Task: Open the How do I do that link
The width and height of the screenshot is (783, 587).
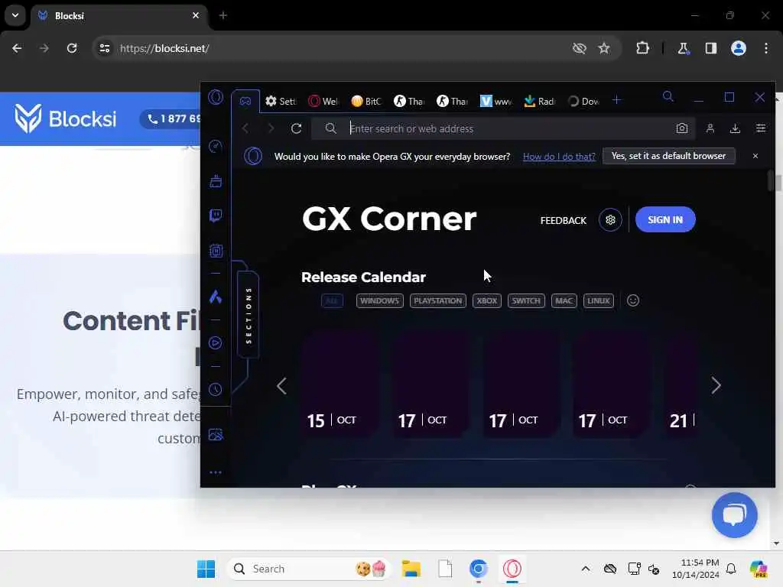Action: 559,156
